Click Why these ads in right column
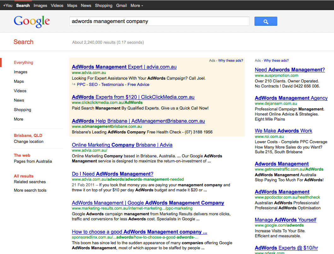334x254 pixels. 276,60
